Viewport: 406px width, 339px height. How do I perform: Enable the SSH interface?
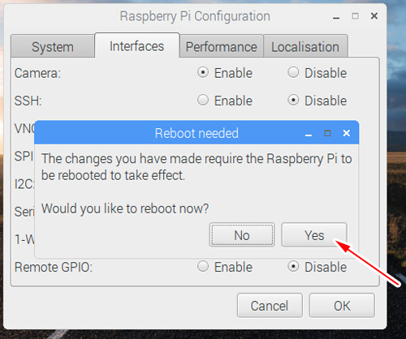click(203, 100)
